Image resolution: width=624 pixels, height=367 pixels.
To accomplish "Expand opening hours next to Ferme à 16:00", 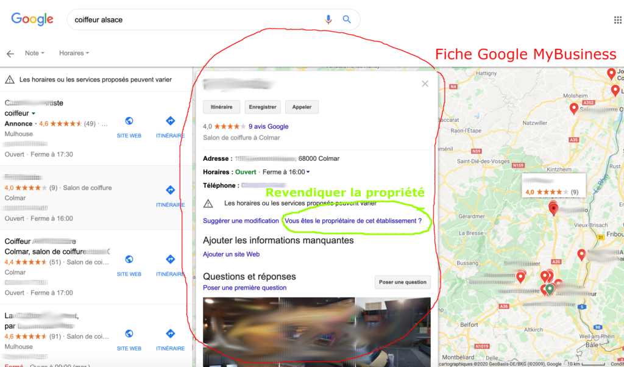I will pyautogui.click(x=308, y=173).
